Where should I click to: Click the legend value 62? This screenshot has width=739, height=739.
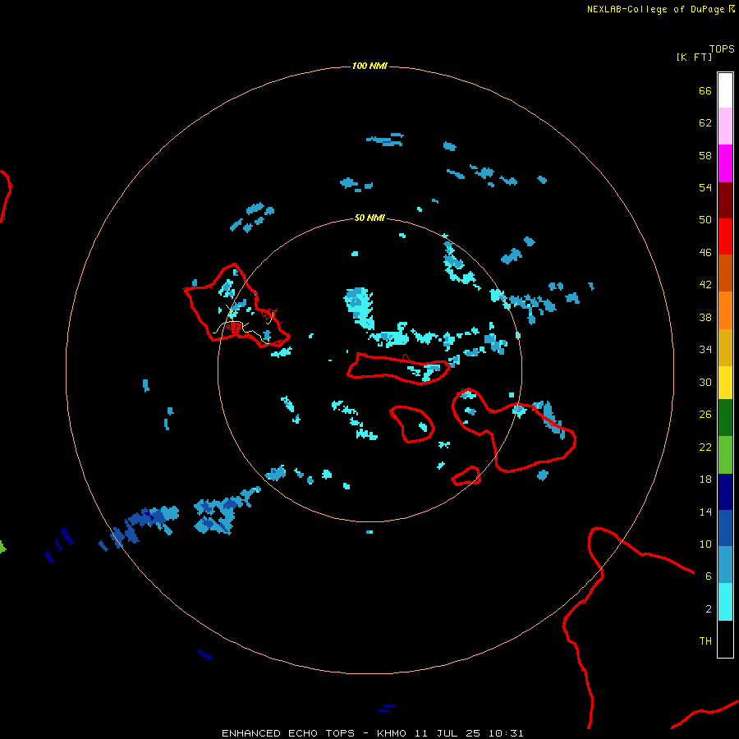tap(705, 123)
